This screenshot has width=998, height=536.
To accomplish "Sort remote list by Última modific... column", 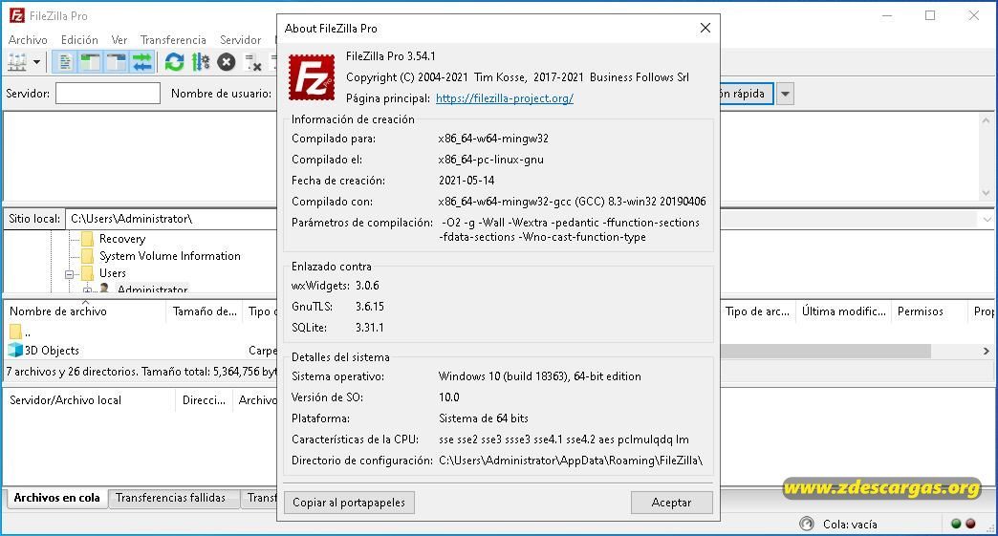I will (x=843, y=311).
